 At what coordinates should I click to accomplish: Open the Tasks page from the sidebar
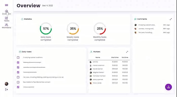7,19
